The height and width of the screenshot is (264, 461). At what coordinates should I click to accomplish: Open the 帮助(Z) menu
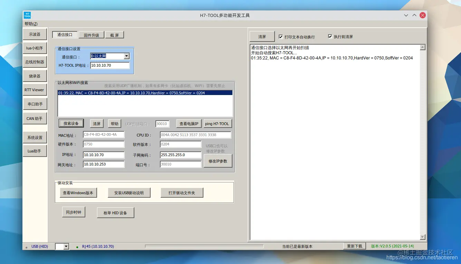point(31,24)
